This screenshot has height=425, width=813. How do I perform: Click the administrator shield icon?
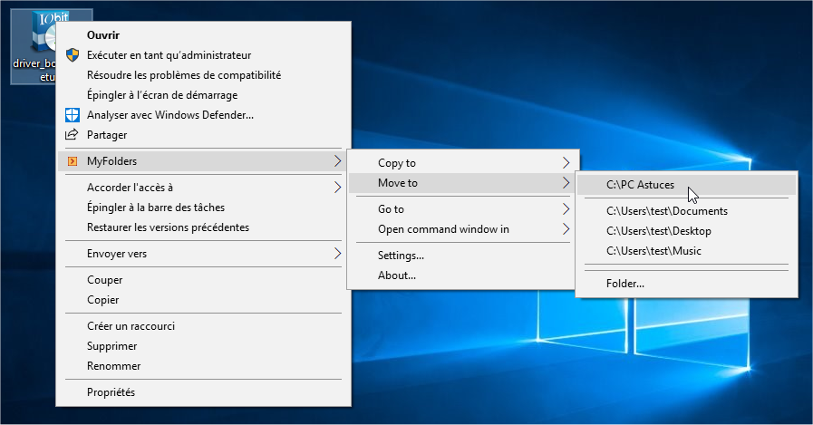(73, 55)
